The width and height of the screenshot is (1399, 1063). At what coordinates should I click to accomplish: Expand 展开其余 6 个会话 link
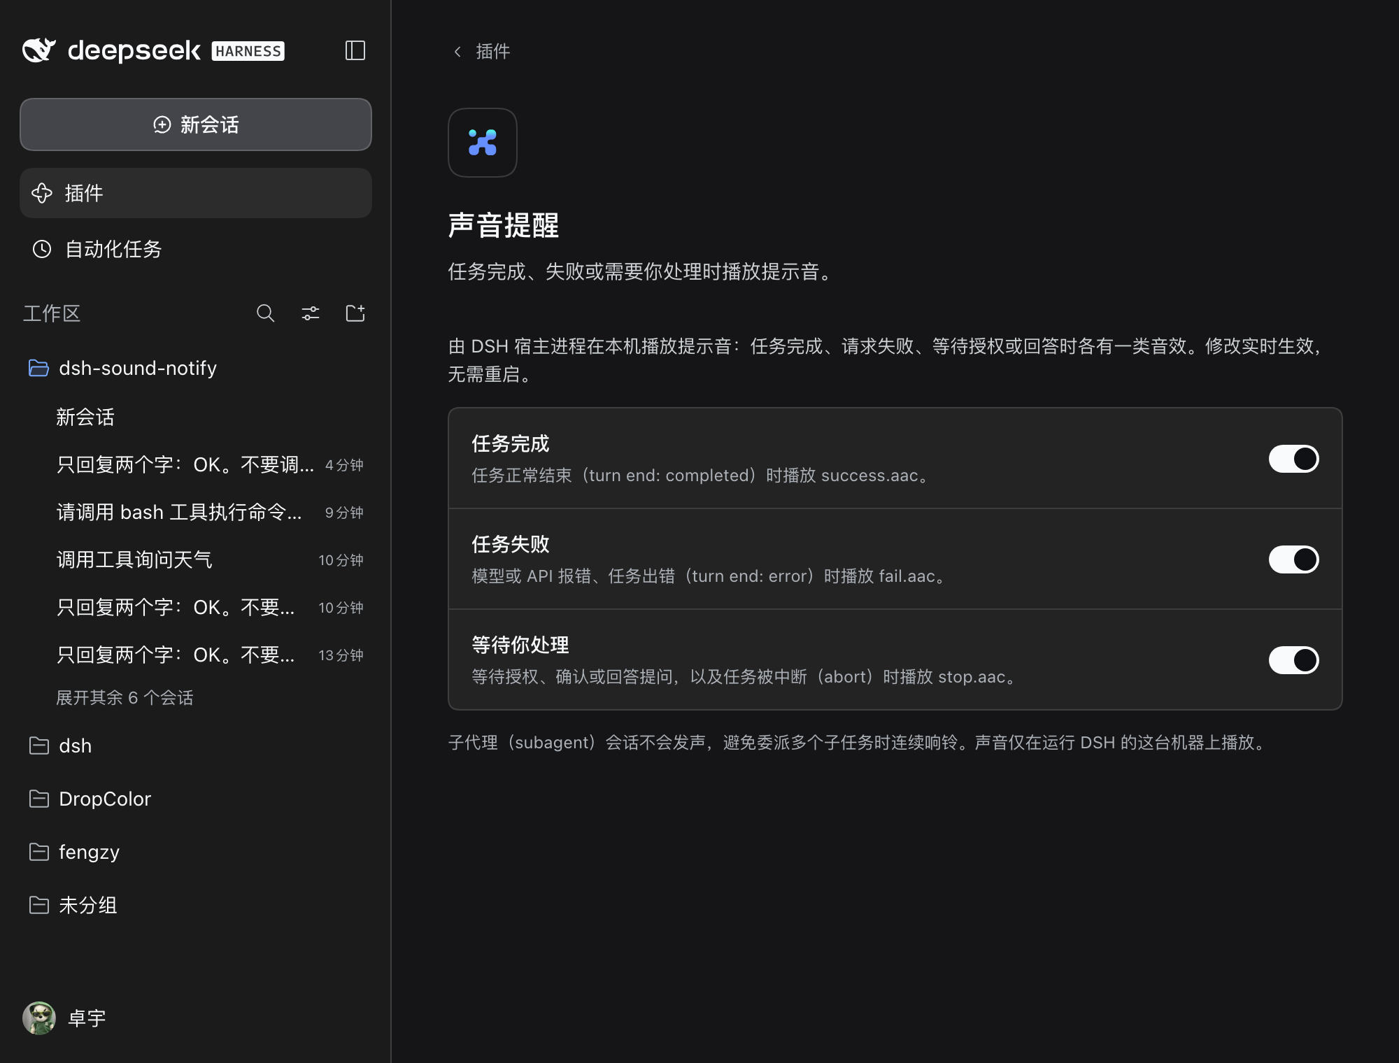pyautogui.click(x=125, y=697)
